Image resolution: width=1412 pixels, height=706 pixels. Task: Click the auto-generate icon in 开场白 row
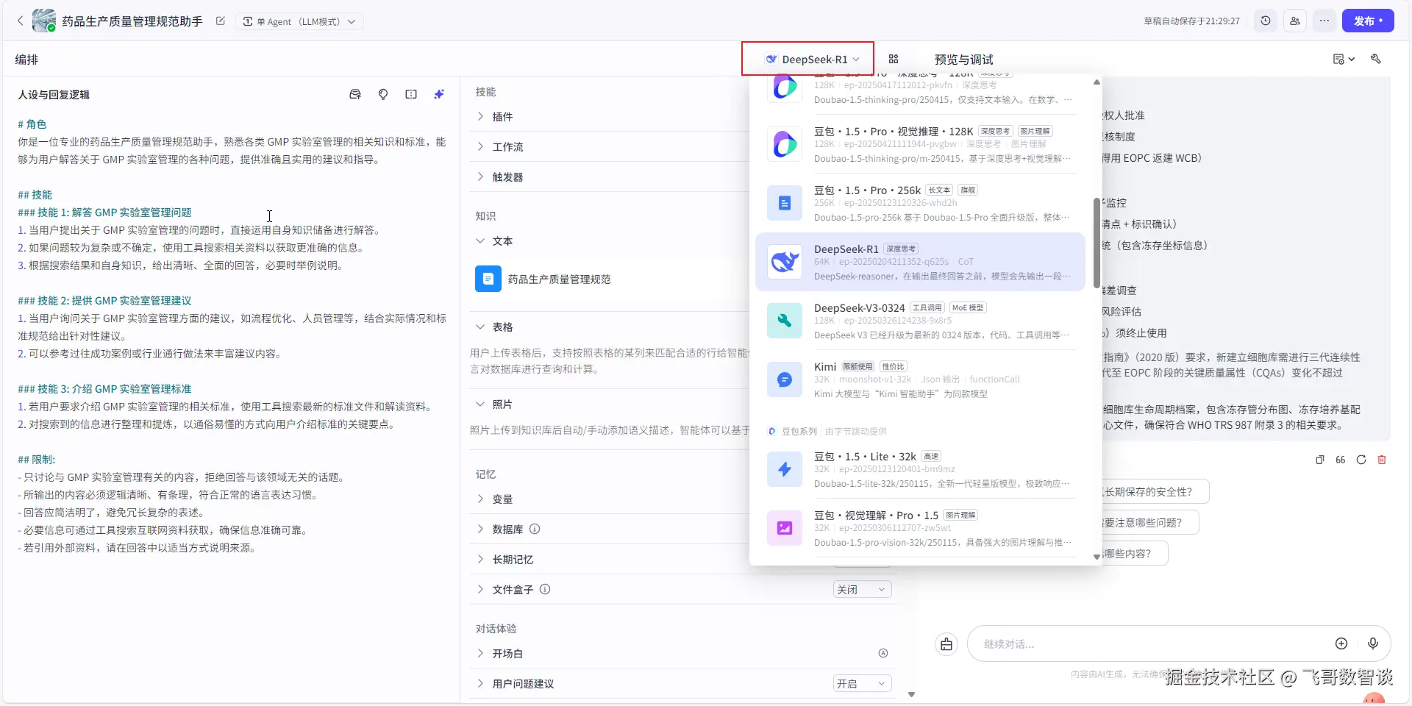[x=883, y=653]
